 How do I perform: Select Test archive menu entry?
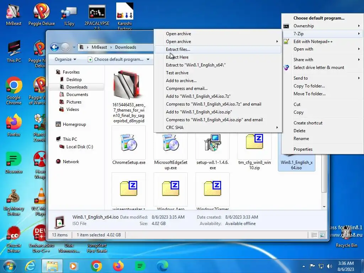[218, 73]
